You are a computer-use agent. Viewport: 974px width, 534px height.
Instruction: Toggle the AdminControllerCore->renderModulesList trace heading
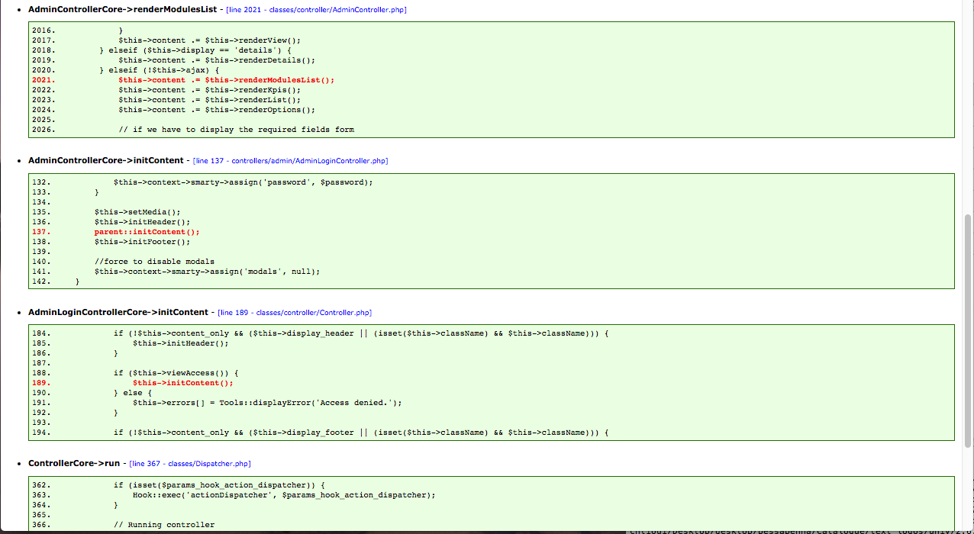click(x=122, y=10)
